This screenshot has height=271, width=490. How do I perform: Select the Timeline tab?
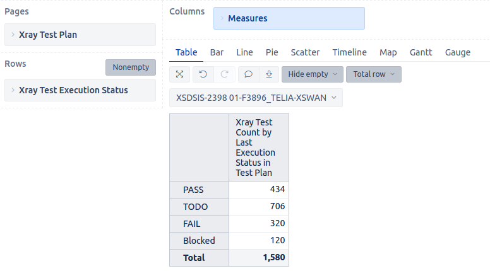(349, 52)
